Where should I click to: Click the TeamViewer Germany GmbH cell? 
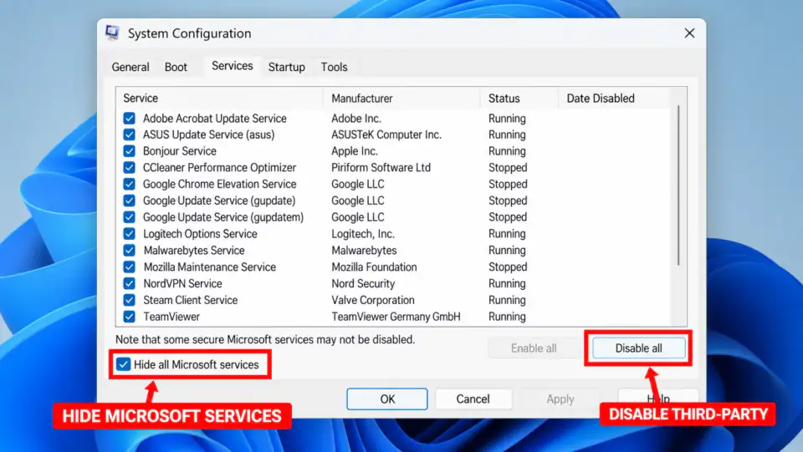[396, 317]
